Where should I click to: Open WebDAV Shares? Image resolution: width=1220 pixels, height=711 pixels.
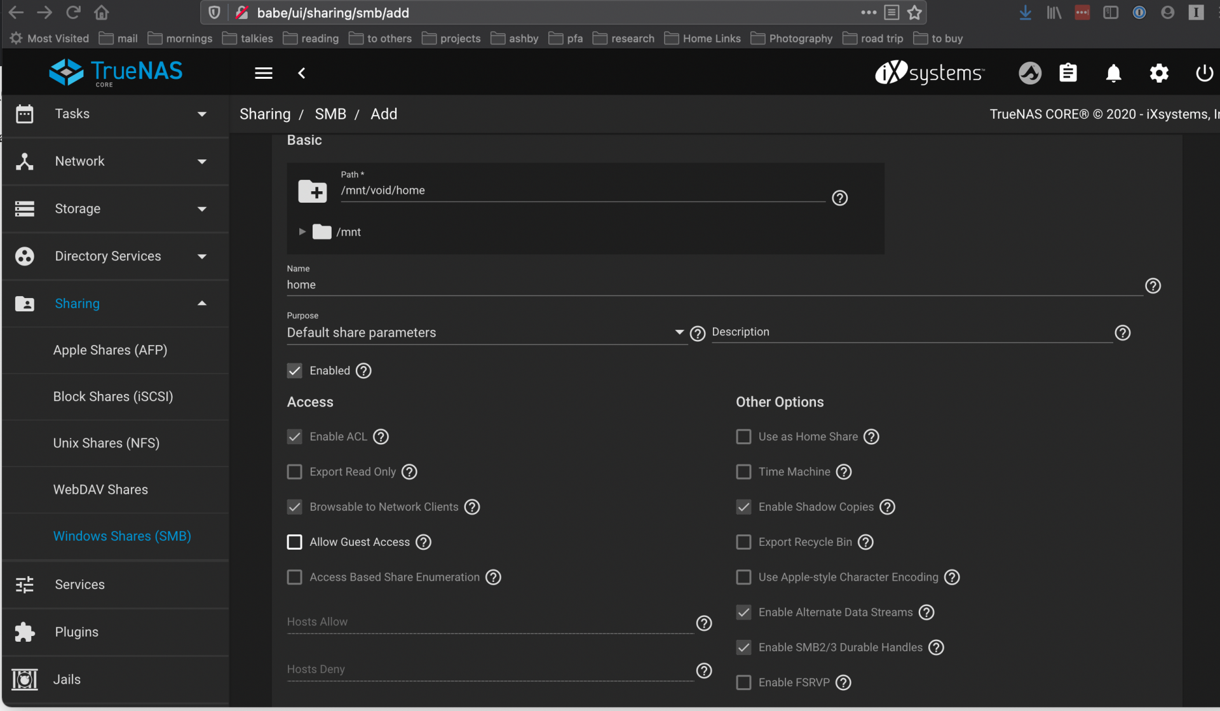pyautogui.click(x=116, y=490)
